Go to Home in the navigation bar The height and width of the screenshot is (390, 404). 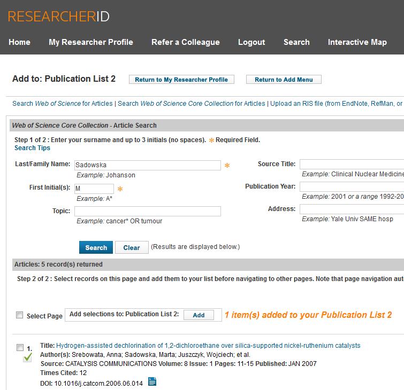(19, 42)
